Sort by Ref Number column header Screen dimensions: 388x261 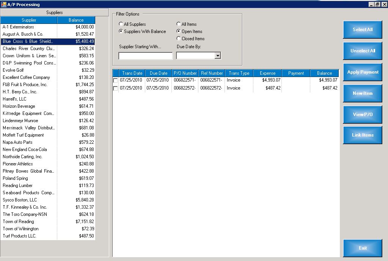[212, 73]
